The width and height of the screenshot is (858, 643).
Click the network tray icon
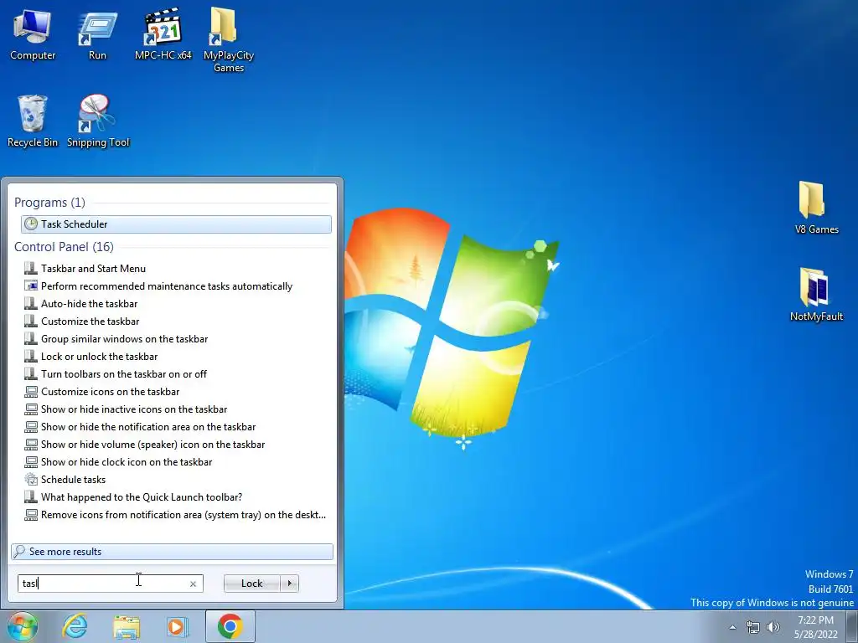(753, 627)
